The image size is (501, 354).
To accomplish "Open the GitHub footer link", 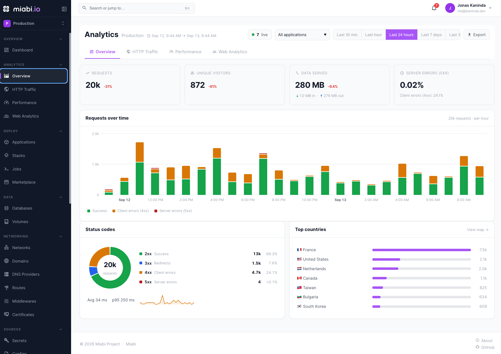I will pos(485,347).
